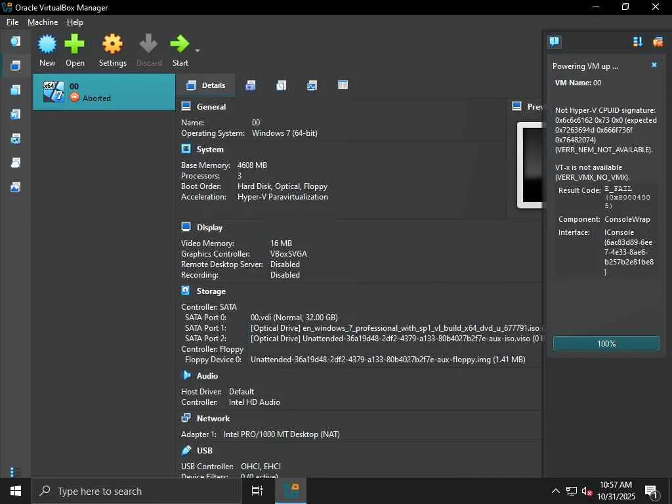Open the Activity graph tab icon
Viewport: 672px width, 504px height.
(312, 85)
